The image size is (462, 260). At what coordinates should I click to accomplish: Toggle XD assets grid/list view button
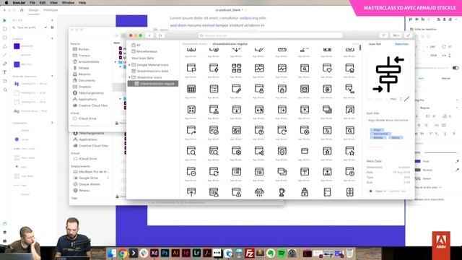(52, 27)
